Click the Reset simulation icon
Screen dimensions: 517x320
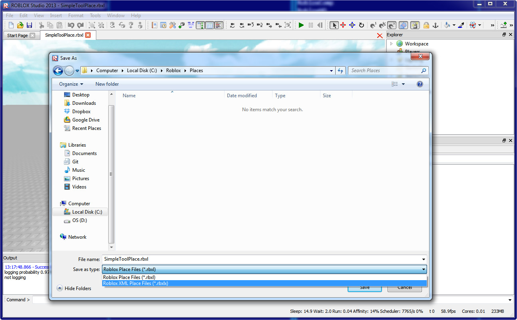point(320,25)
